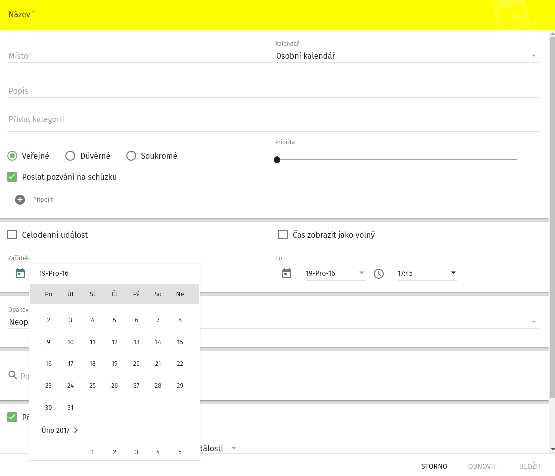Viewport: 555px width, 476px height.
Task: Click the clock icon beside 17:45
Action: point(379,274)
